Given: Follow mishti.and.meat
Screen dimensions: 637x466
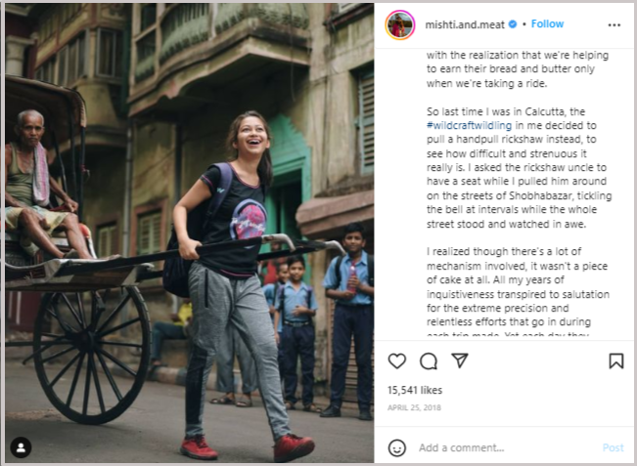Looking at the screenshot, I should tap(547, 23).
